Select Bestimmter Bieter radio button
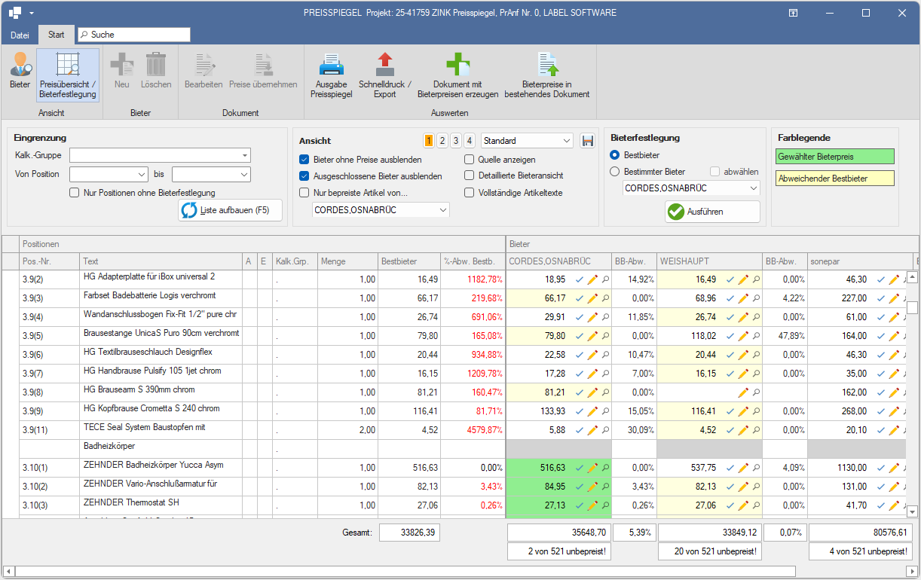The width and height of the screenshot is (921, 580). (x=615, y=172)
